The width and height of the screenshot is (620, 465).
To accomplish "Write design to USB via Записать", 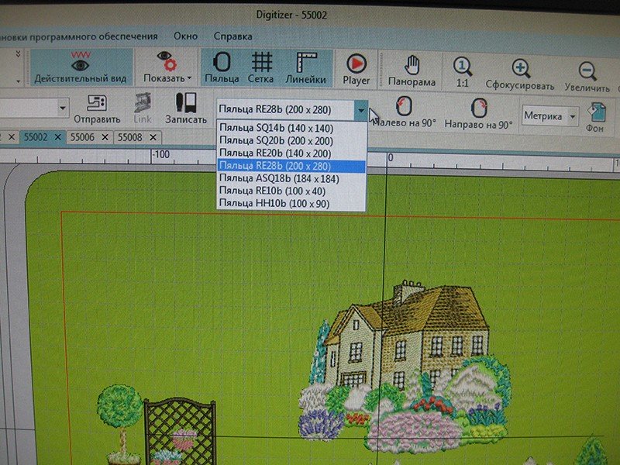I will pos(186,108).
